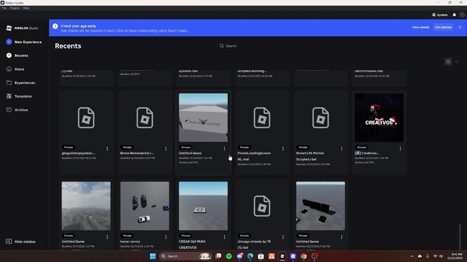Open Experiences in the sidebar
The width and height of the screenshot is (467, 262).
click(x=24, y=83)
